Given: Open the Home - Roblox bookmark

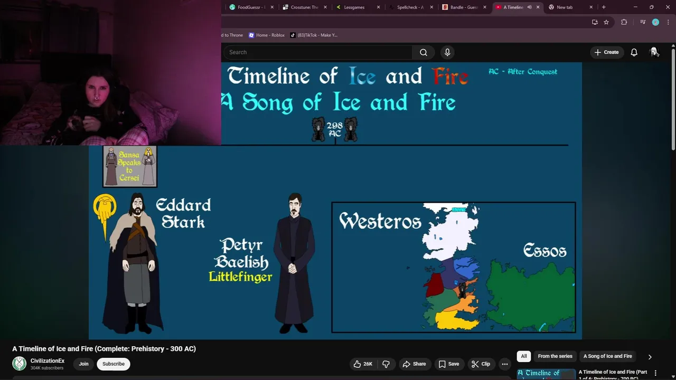Looking at the screenshot, I should click(x=267, y=35).
